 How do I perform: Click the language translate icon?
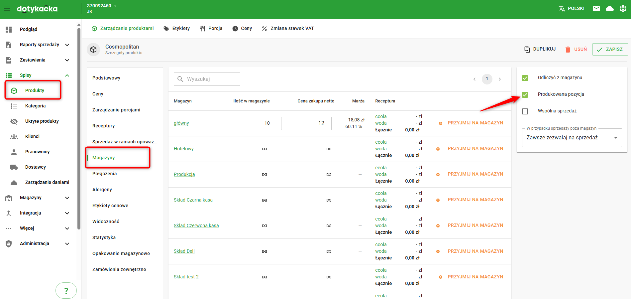click(562, 9)
